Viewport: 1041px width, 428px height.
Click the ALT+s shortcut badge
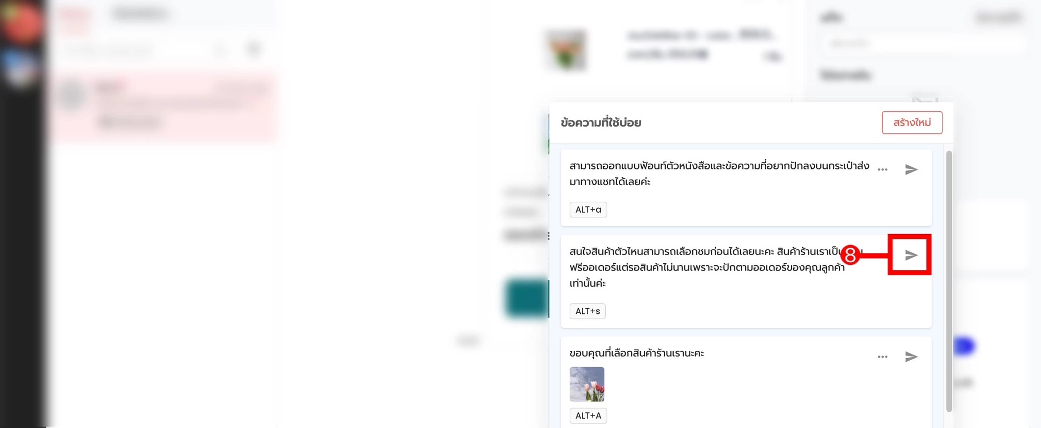[587, 311]
